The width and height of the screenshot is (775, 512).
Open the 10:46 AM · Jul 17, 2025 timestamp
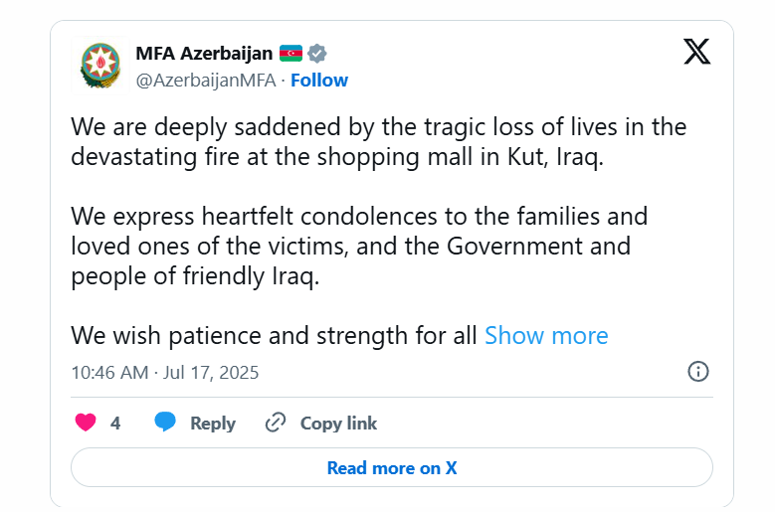coord(165,372)
